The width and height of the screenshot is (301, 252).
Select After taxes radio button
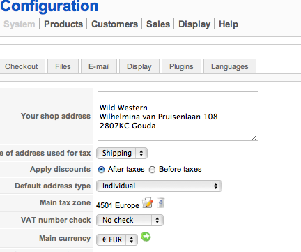coord(101,170)
